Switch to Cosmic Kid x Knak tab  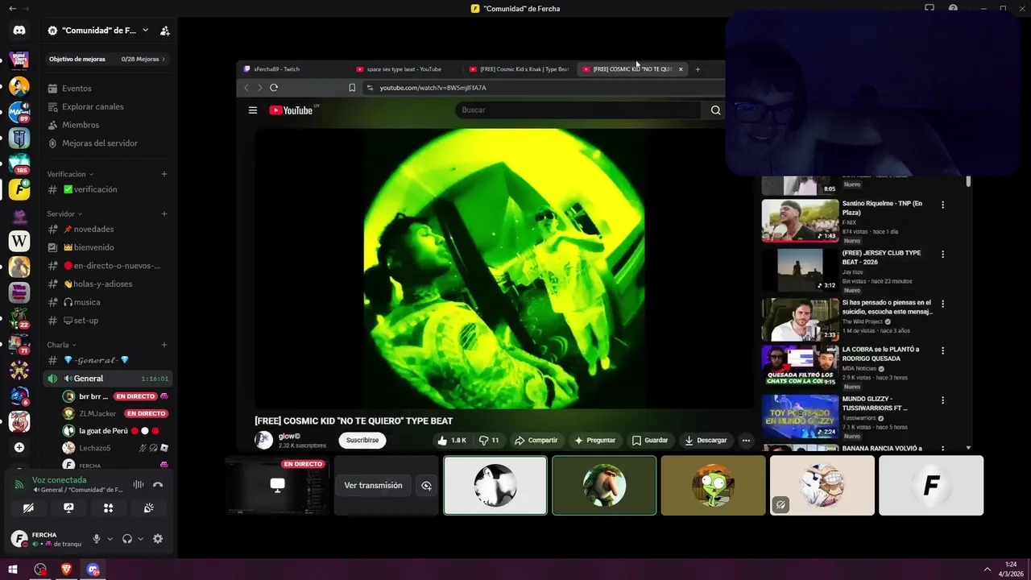pos(520,69)
